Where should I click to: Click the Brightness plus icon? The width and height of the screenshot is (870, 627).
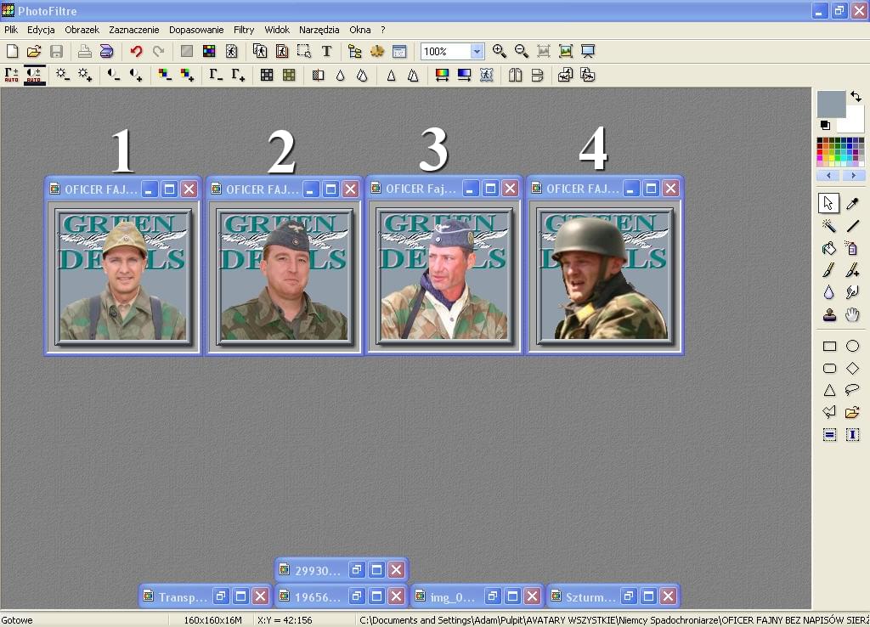click(x=85, y=75)
